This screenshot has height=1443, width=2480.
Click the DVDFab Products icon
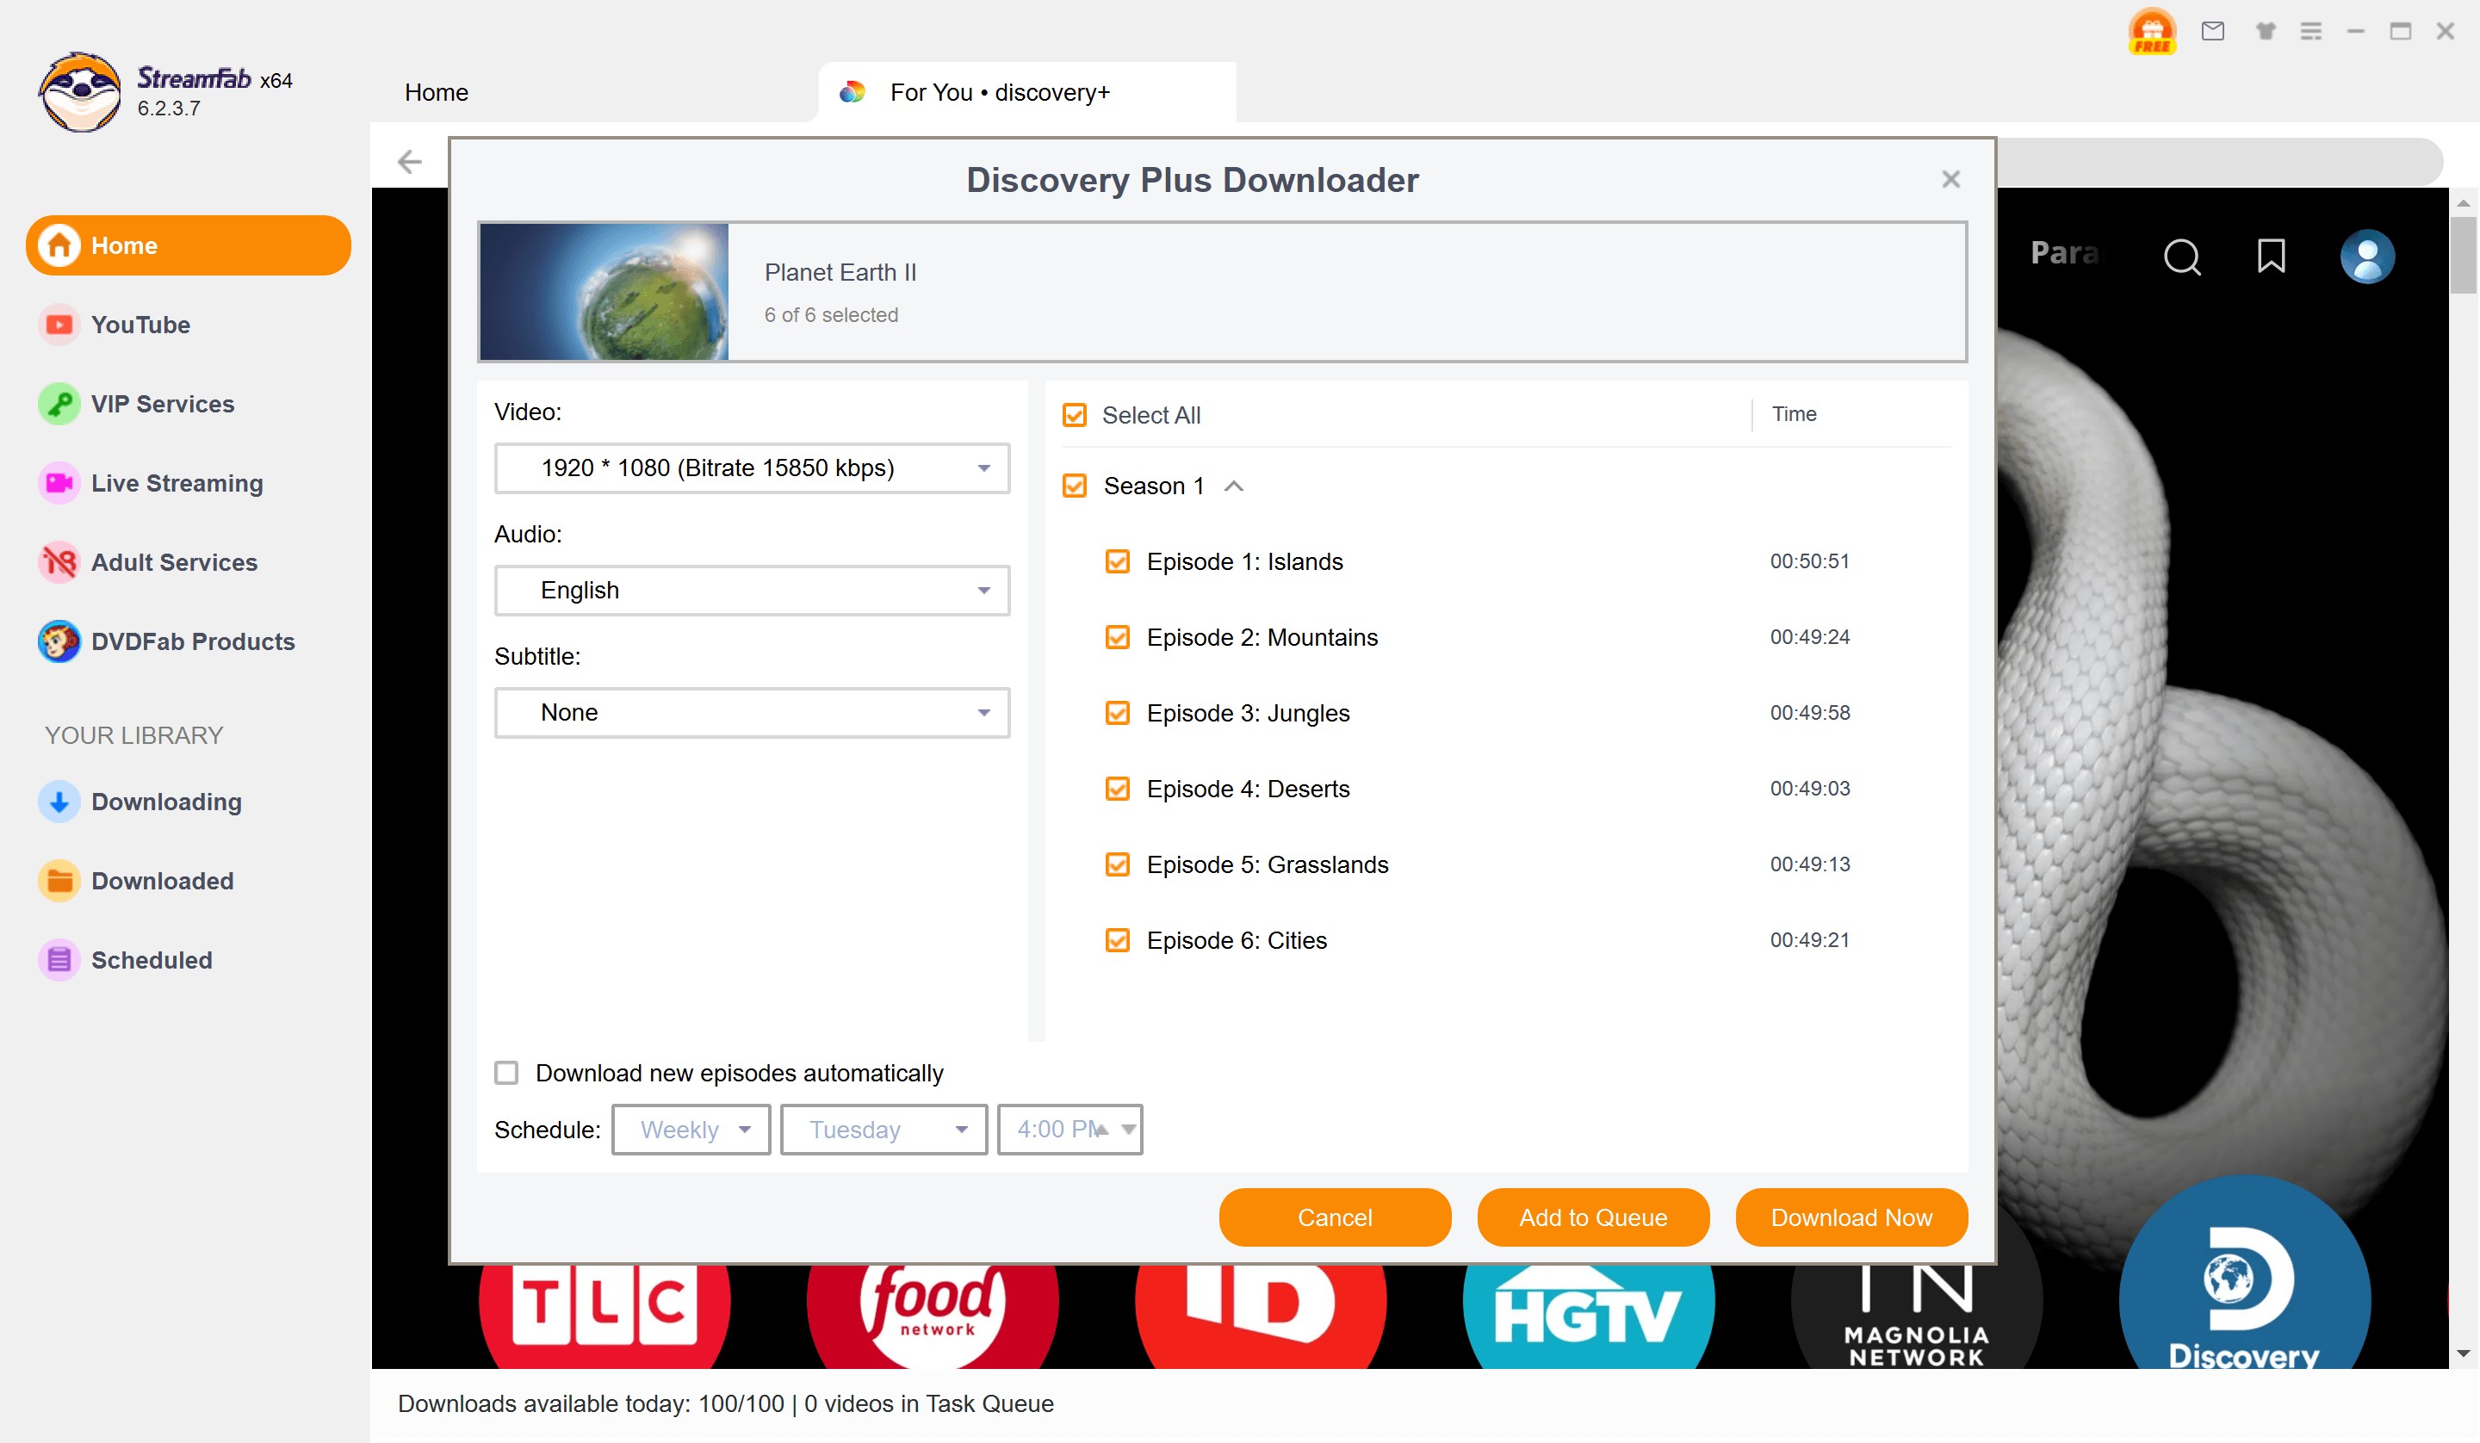(x=59, y=641)
